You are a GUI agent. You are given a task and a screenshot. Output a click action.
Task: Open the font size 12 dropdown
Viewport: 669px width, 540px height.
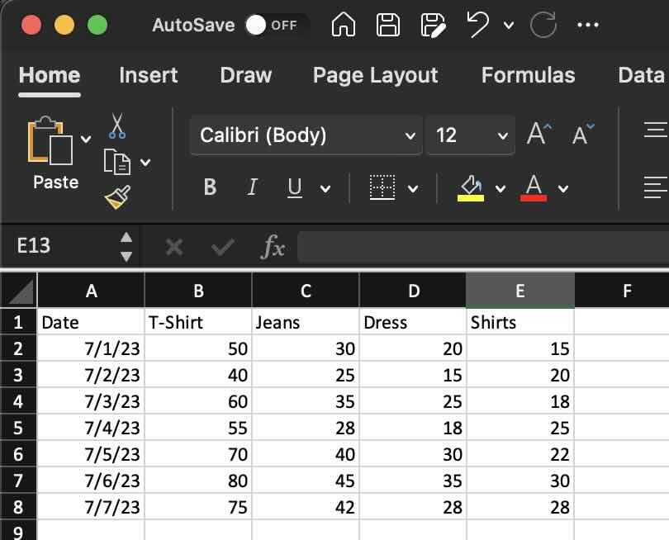pyautogui.click(x=501, y=135)
